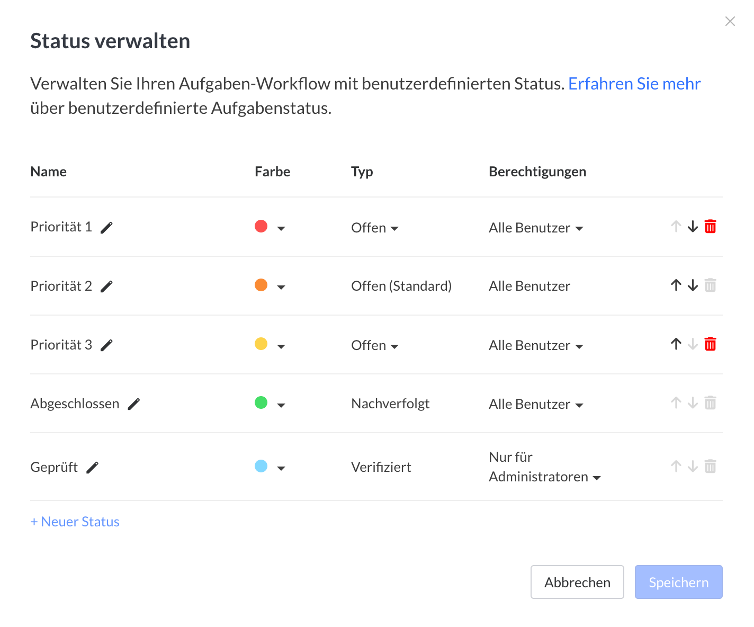Image resolution: width=754 pixels, height=627 pixels.
Task: Move Priorität 1 down with arrow
Action: click(693, 227)
